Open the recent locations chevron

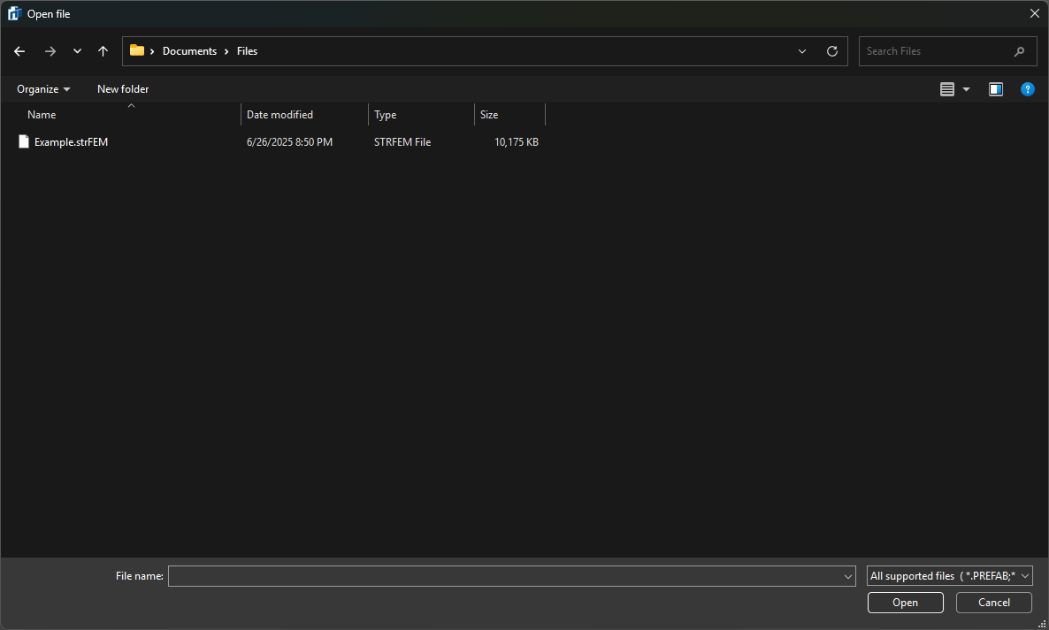tap(77, 51)
